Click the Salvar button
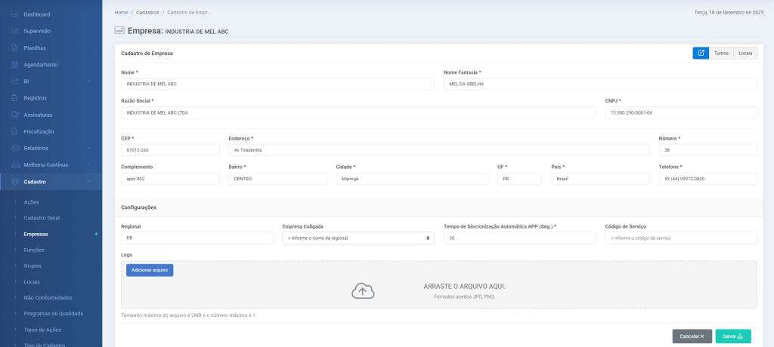 (733, 336)
